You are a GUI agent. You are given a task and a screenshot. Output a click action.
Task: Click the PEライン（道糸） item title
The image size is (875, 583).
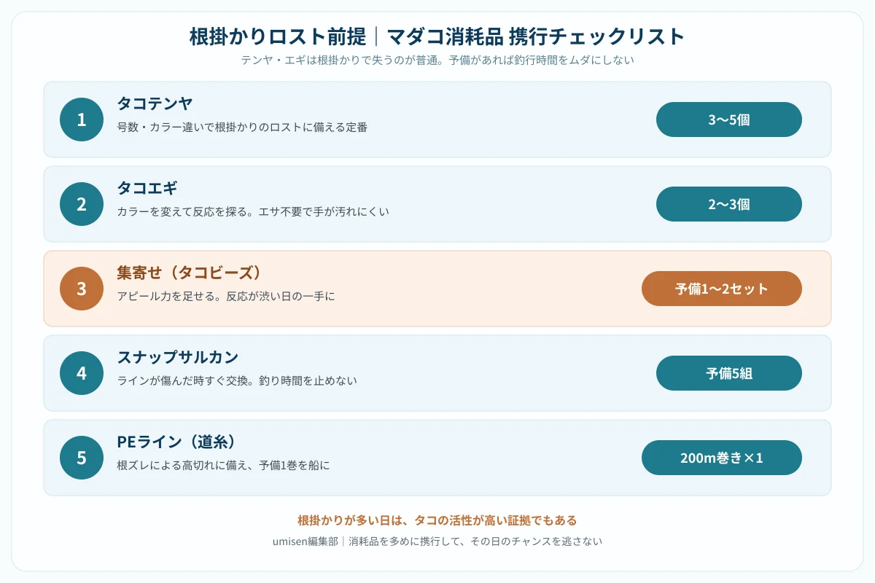click(x=176, y=442)
